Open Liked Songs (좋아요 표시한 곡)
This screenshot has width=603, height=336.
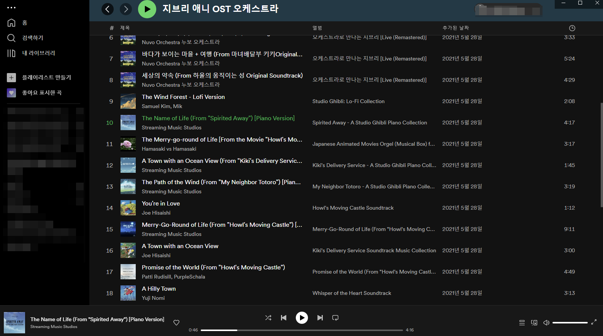[x=42, y=93]
